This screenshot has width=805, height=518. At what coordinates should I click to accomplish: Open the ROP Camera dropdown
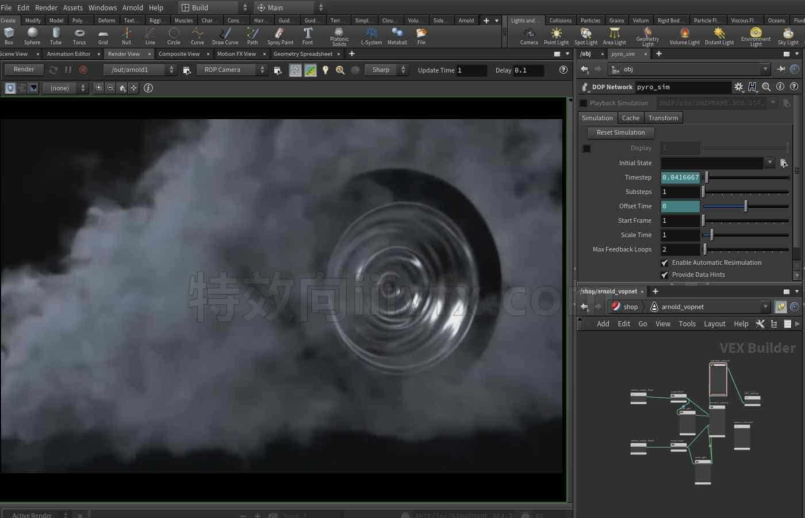pos(232,70)
